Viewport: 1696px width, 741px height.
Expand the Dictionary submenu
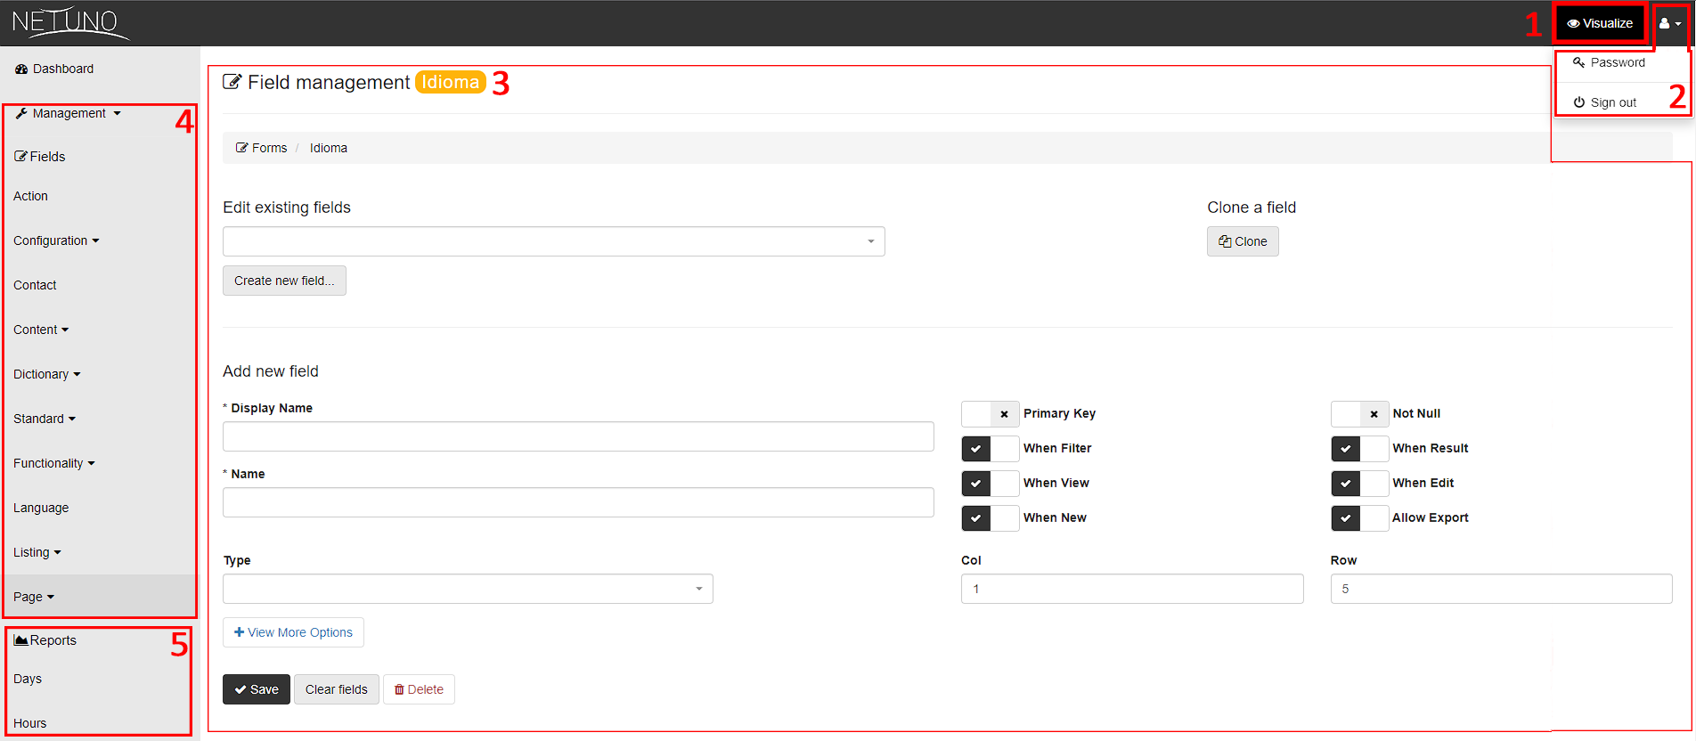[46, 374]
